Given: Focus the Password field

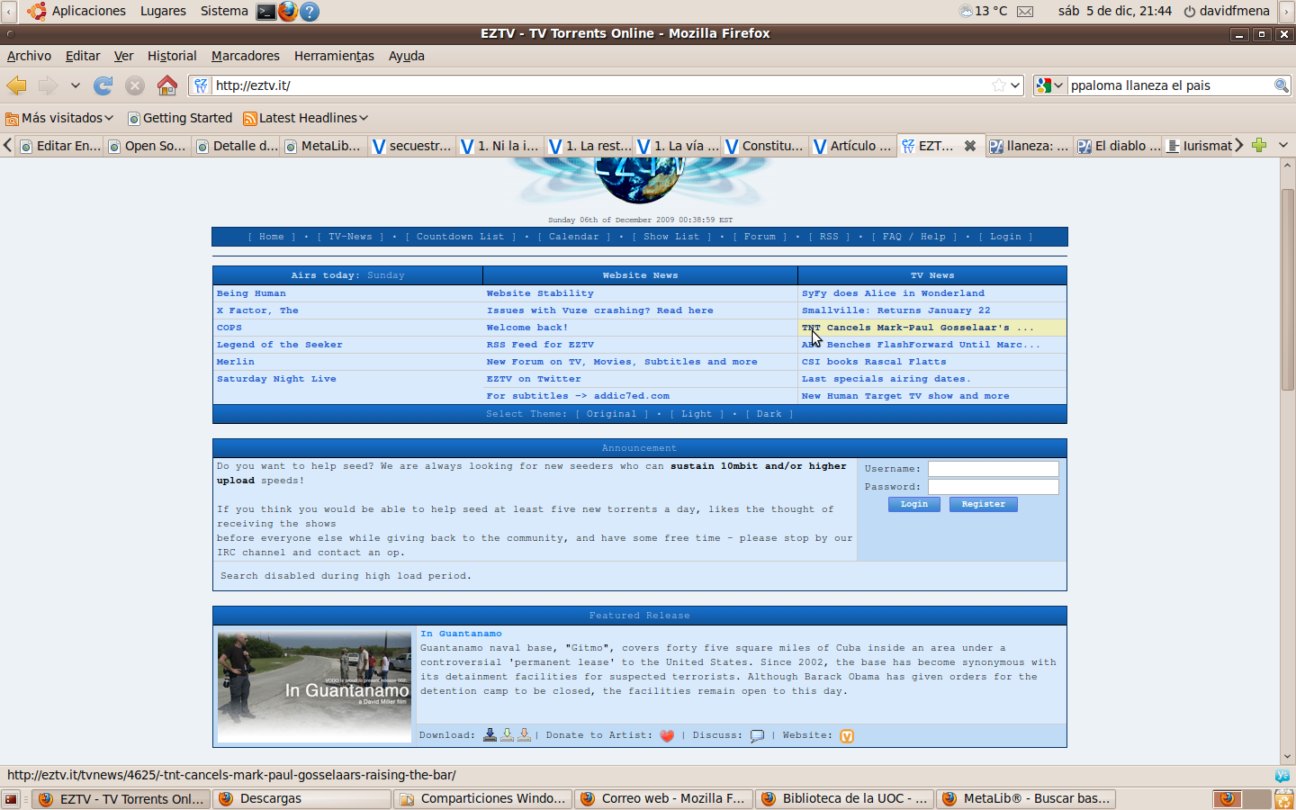Looking at the screenshot, I should coord(993,487).
